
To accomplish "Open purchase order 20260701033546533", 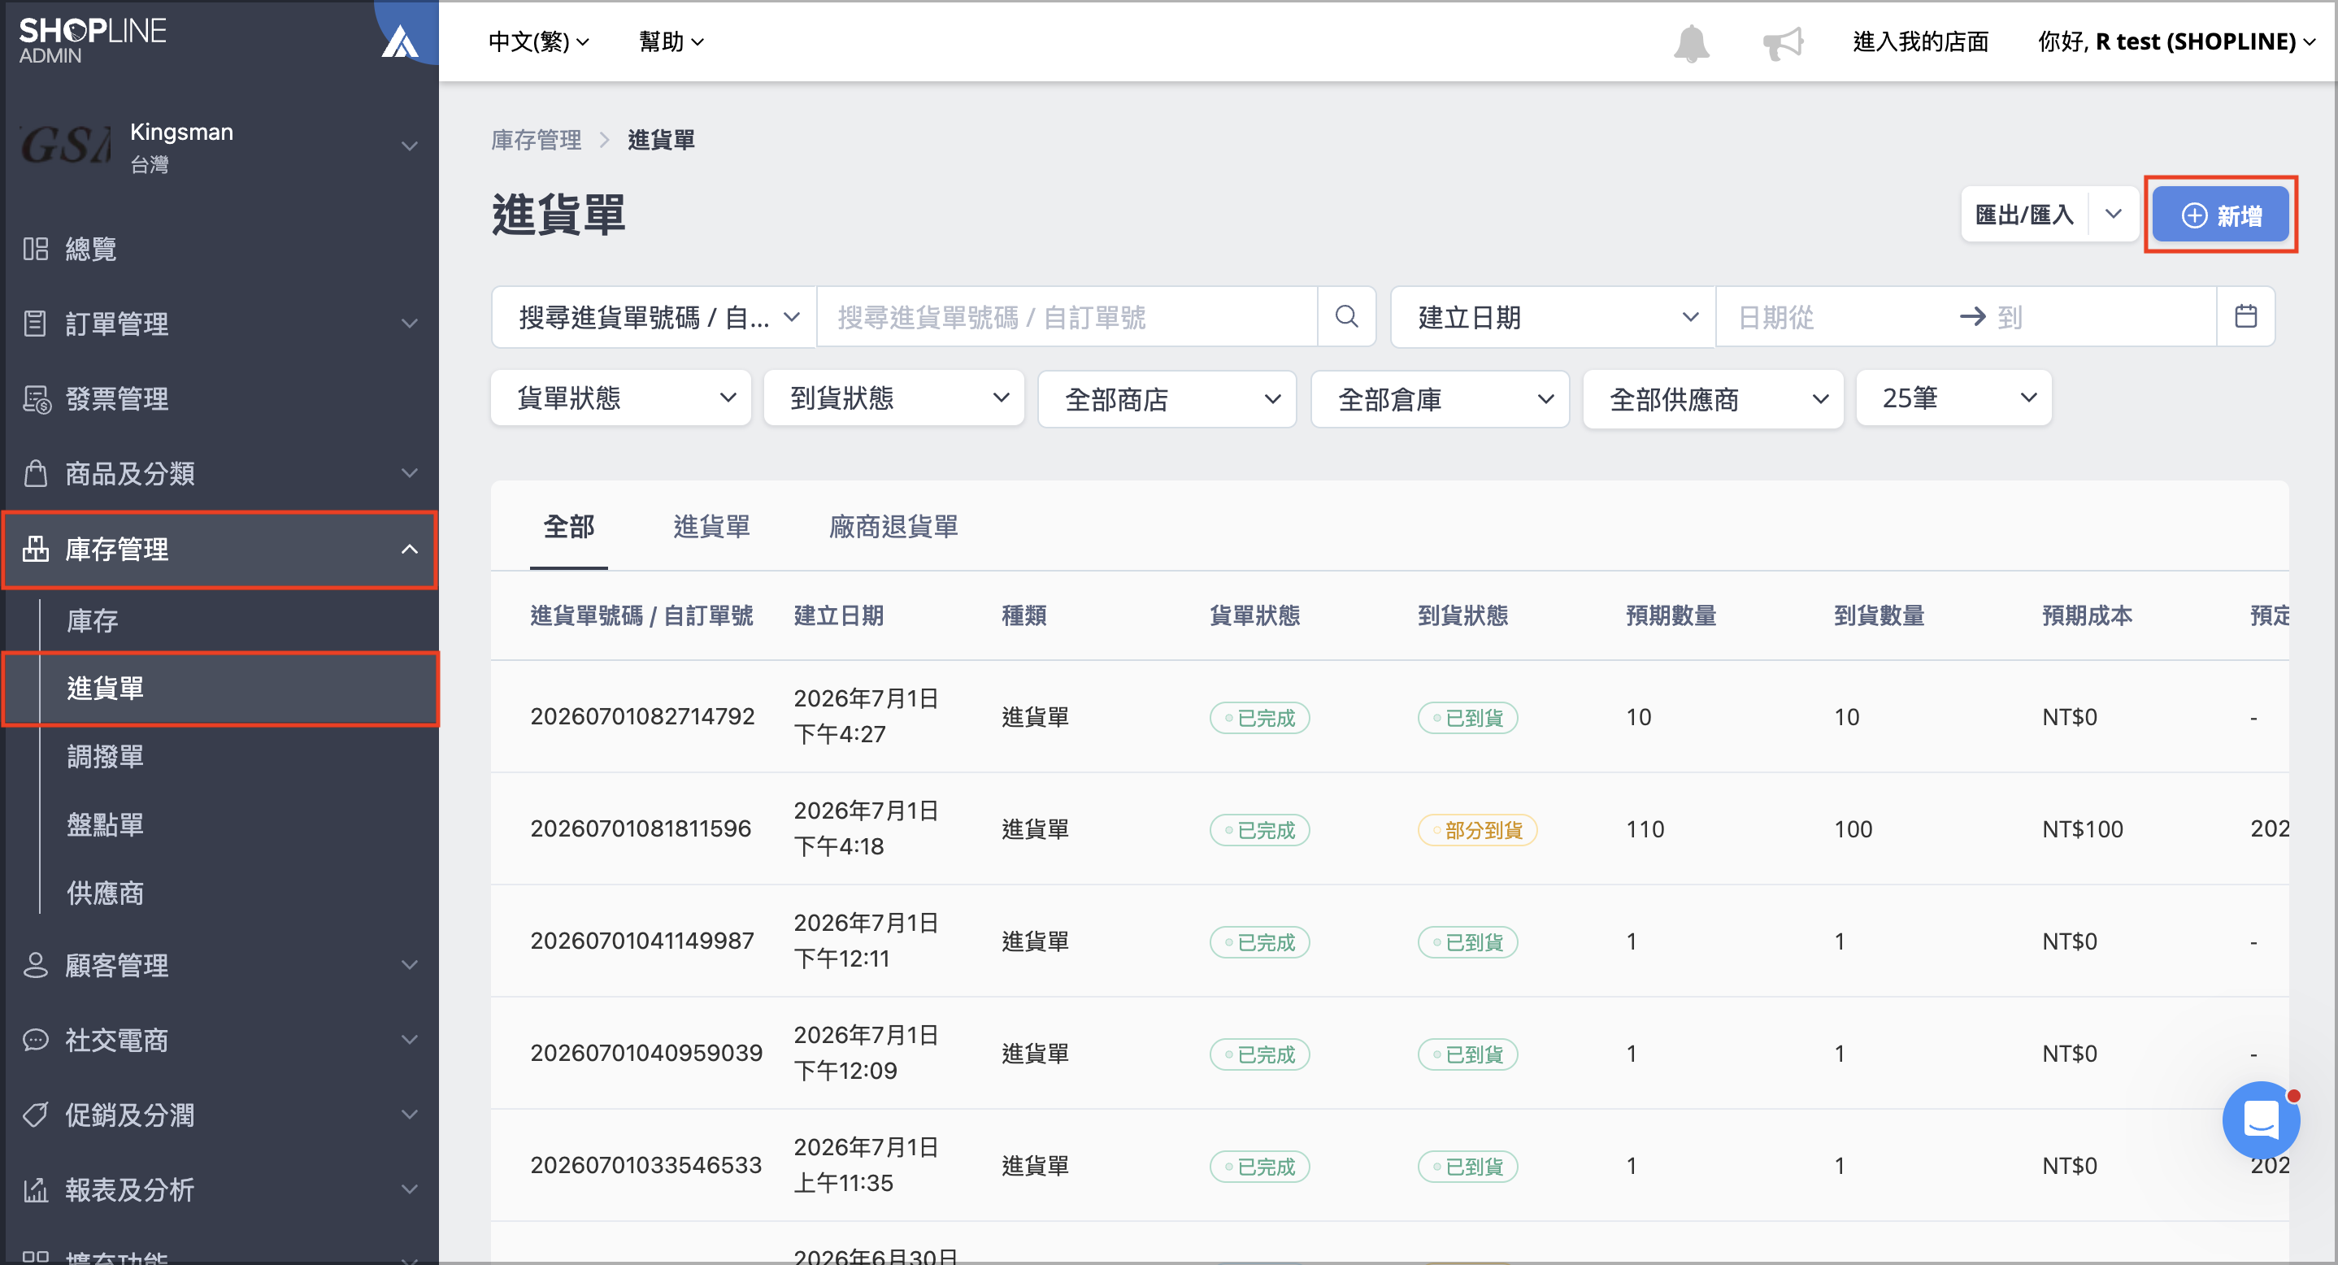I will pos(646,1165).
